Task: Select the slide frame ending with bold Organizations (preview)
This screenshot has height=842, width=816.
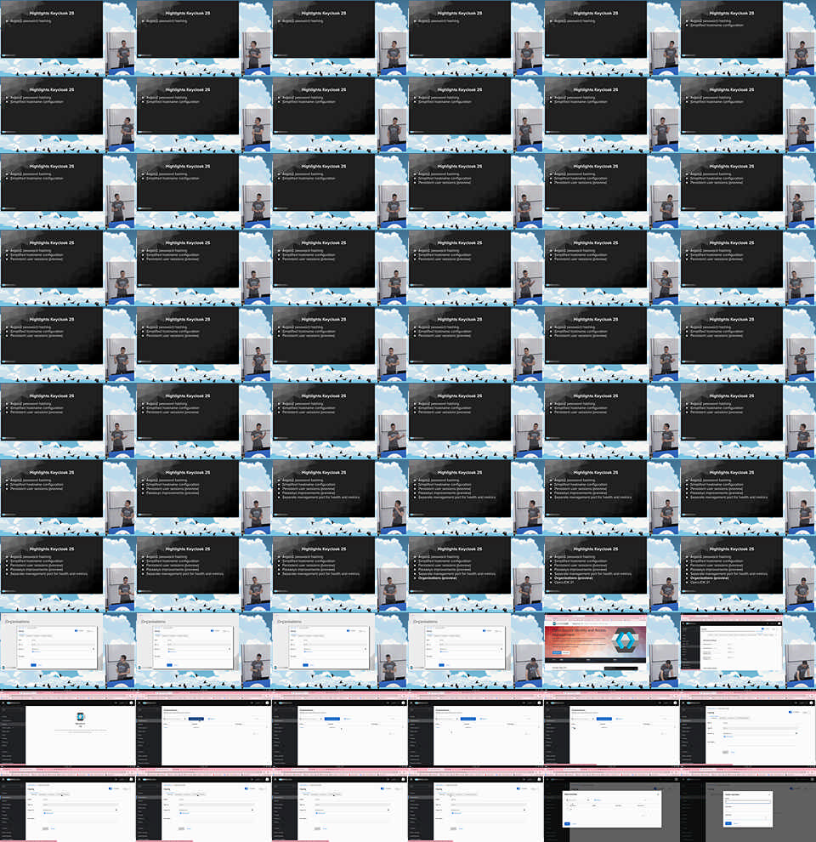Action: [x=476, y=574]
